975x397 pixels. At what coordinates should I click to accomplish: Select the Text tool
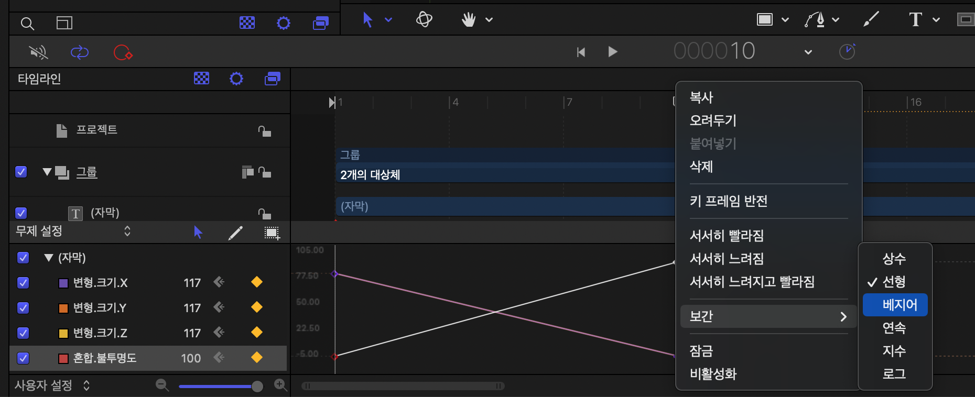915,20
